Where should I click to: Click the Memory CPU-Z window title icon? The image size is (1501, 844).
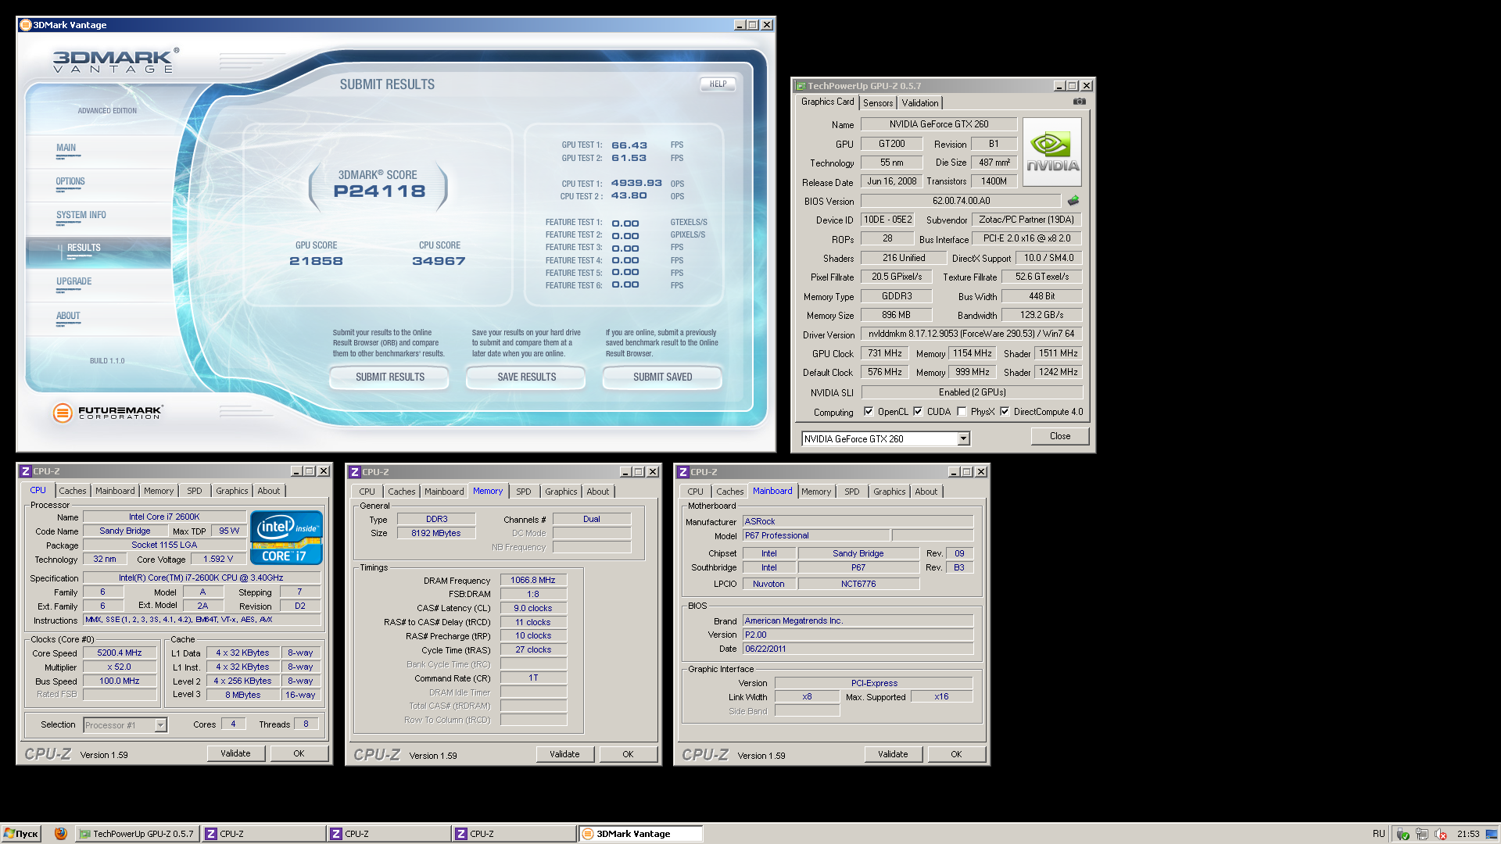(354, 472)
